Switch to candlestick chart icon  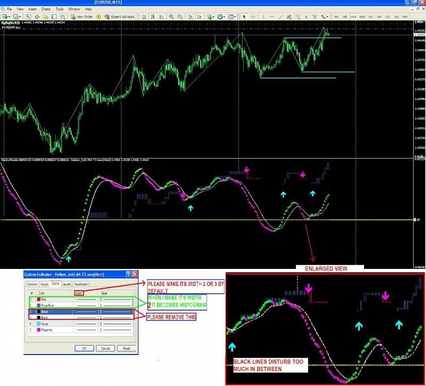click(x=153, y=17)
